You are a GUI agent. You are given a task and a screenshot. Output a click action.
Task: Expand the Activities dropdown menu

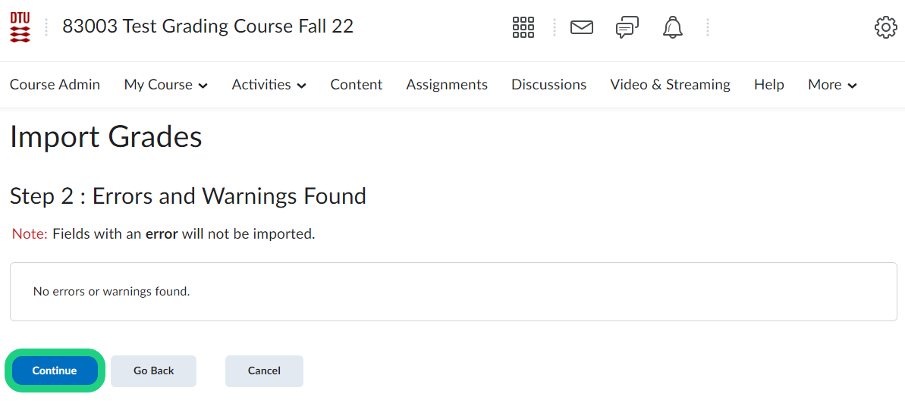[269, 85]
